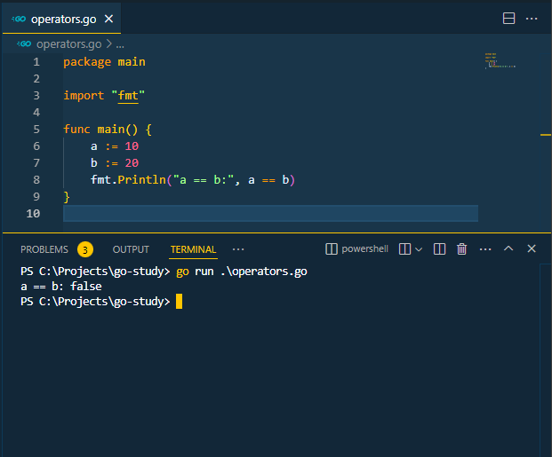This screenshot has width=552, height=457.
Task: Close the operators.go editor tab
Action: pos(107,19)
